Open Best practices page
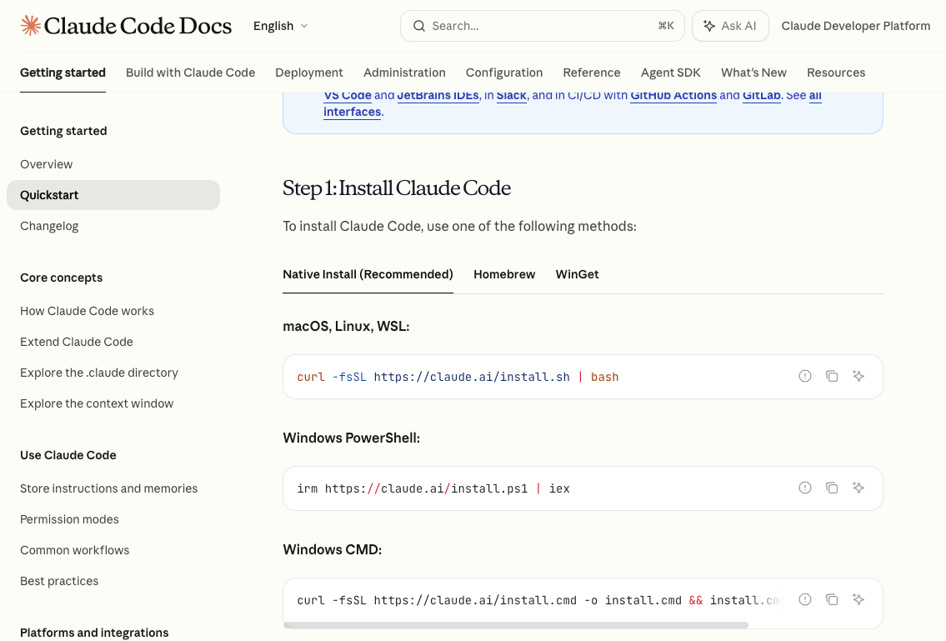 point(59,581)
